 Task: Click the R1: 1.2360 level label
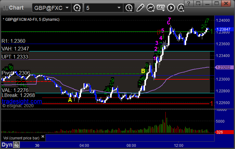(x=14, y=41)
